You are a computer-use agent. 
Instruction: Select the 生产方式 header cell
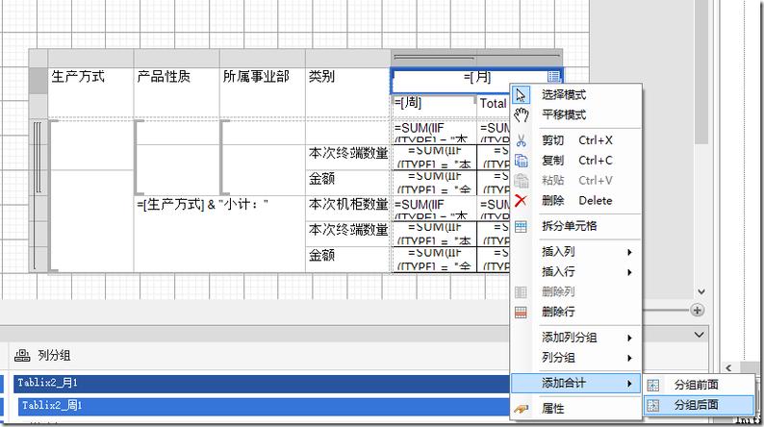point(90,92)
